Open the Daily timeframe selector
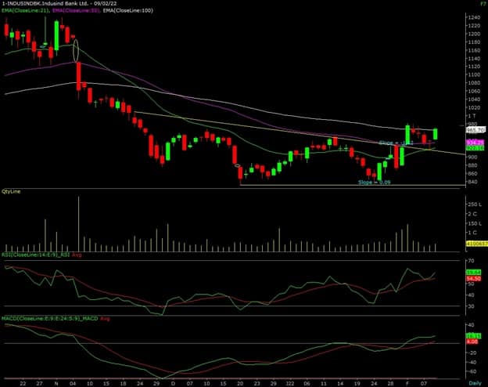The image size is (488, 387). 476,382
